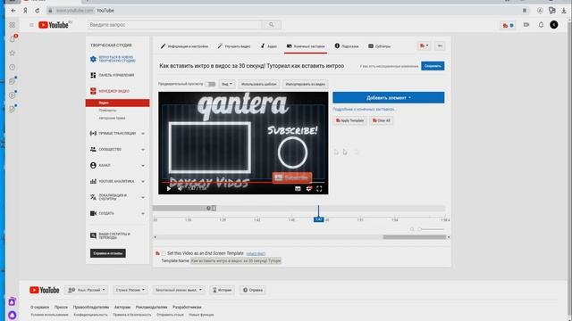Open the hamburger guide menu

(31, 25)
